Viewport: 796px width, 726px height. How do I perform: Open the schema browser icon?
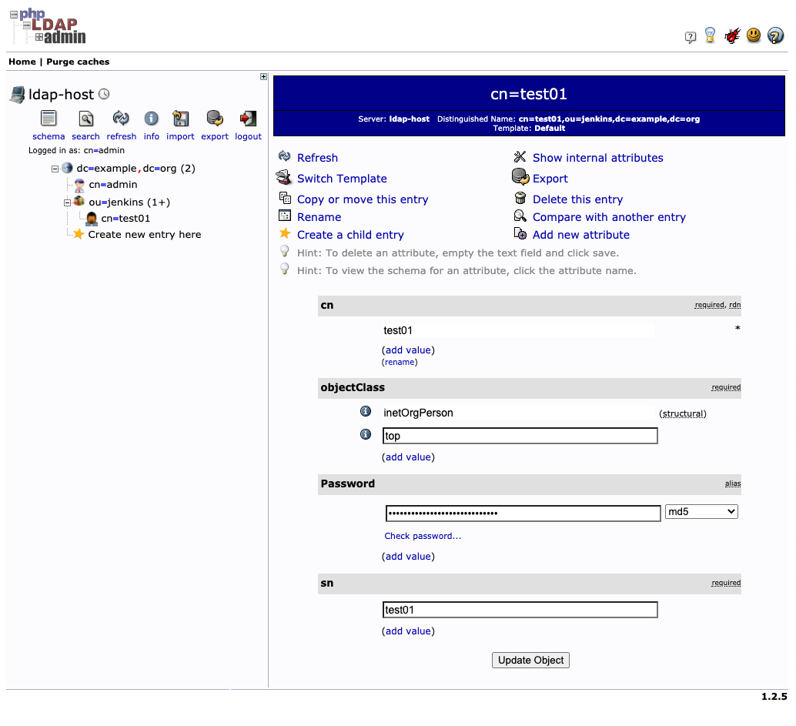click(48, 119)
